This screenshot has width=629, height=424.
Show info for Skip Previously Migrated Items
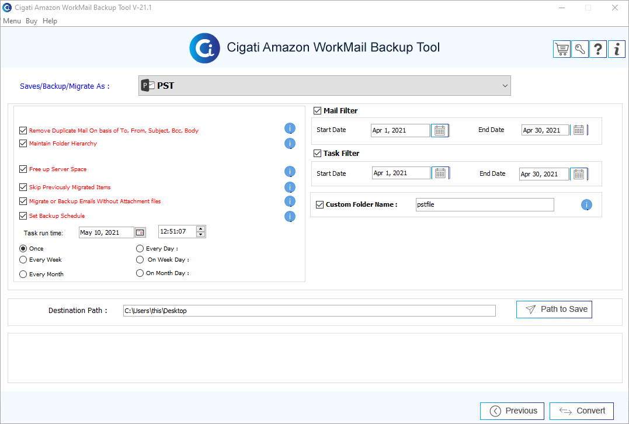(x=290, y=187)
